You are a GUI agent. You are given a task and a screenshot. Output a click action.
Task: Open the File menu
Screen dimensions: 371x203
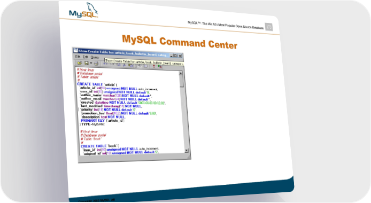(78, 57)
